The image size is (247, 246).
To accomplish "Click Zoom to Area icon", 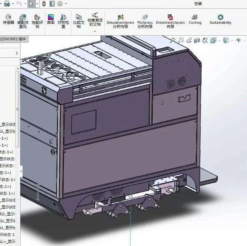I will (x=181, y=41).
